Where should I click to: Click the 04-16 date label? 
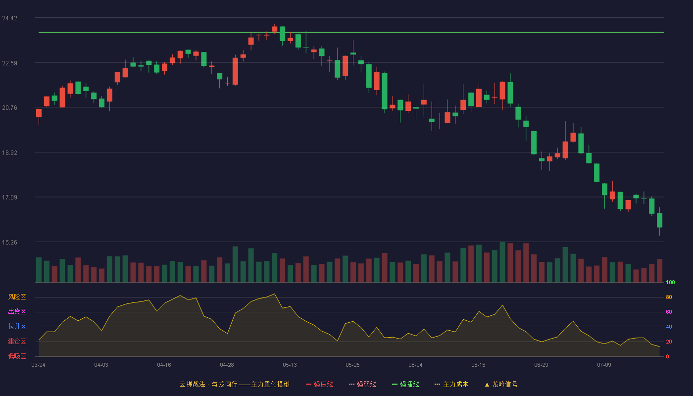click(164, 365)
